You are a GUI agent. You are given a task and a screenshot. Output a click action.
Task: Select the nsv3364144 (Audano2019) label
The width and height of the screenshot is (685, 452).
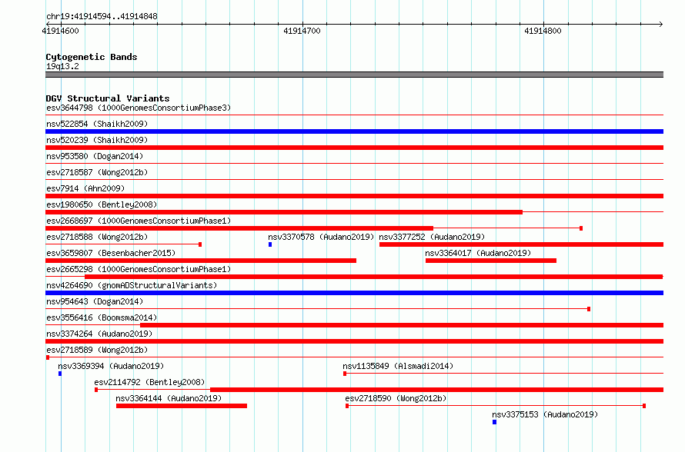tap(169, 398)
